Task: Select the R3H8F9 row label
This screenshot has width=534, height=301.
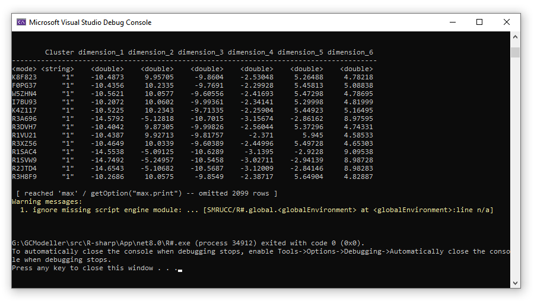Action: (24, 177)
